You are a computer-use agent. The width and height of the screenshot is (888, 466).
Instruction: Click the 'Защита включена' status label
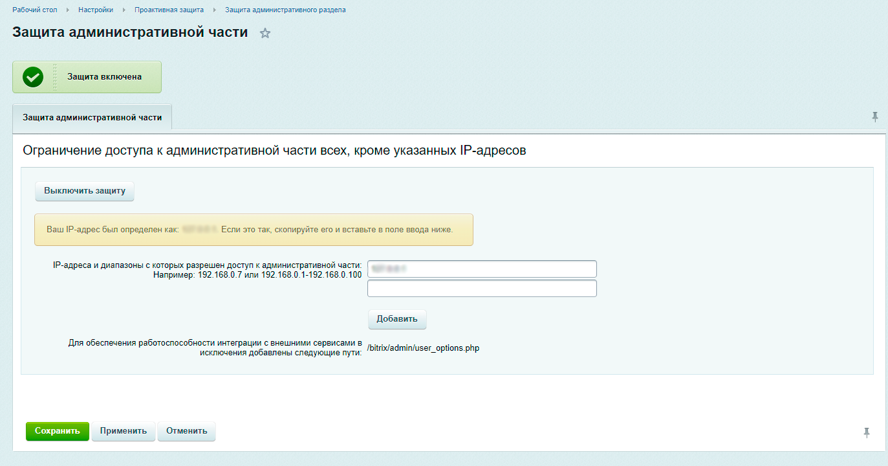click(x=104, y=77)
